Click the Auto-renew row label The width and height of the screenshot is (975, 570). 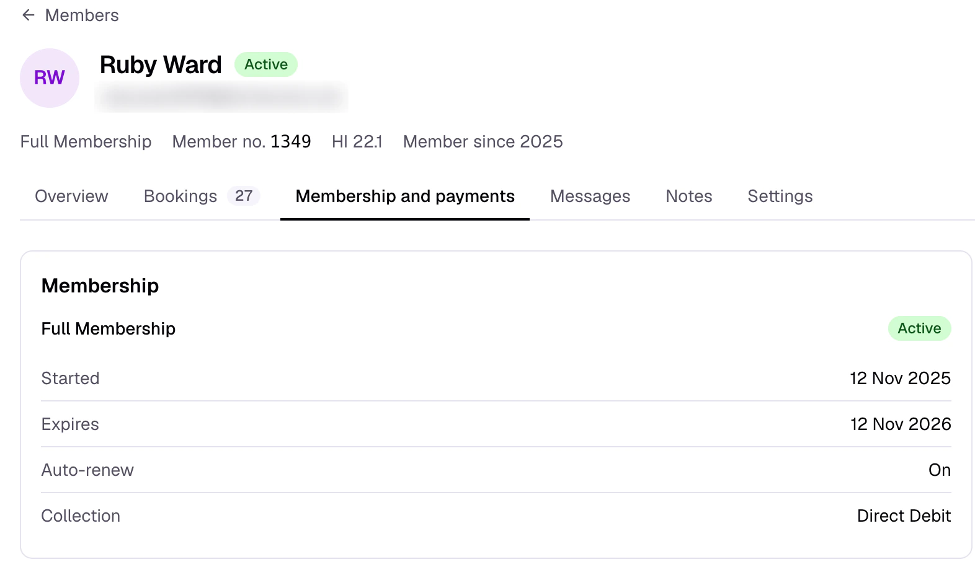87,470
